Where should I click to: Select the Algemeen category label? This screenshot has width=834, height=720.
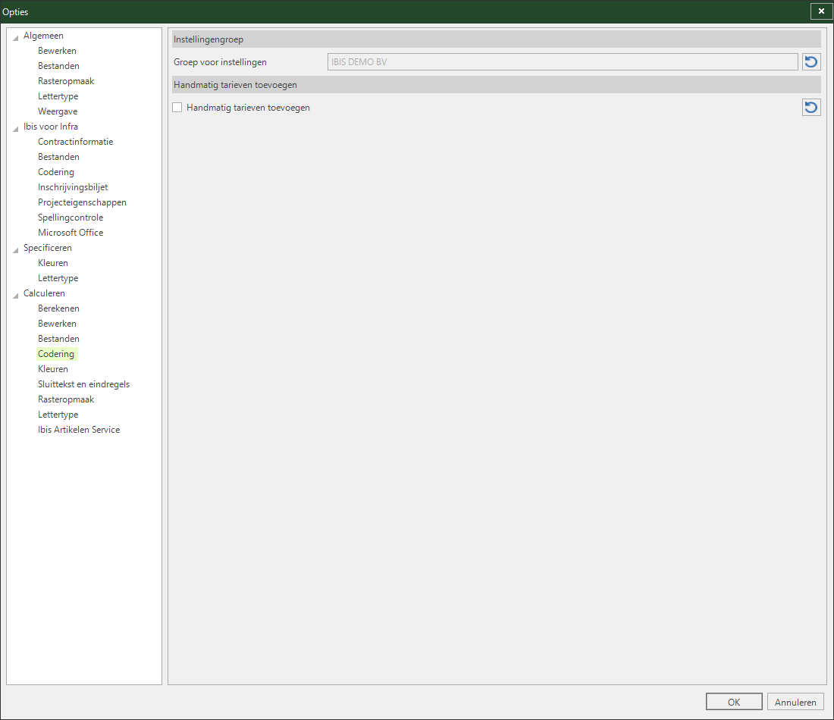43,36
